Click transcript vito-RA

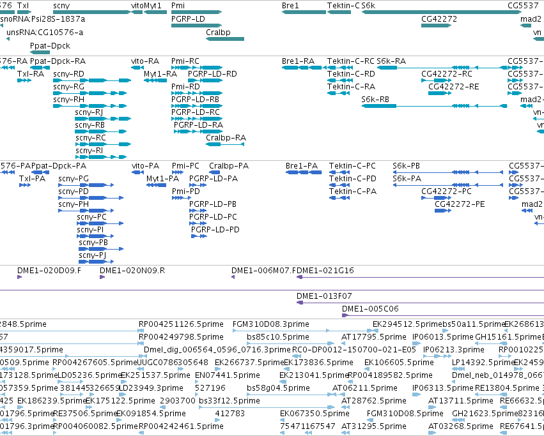tap(137, 68)
